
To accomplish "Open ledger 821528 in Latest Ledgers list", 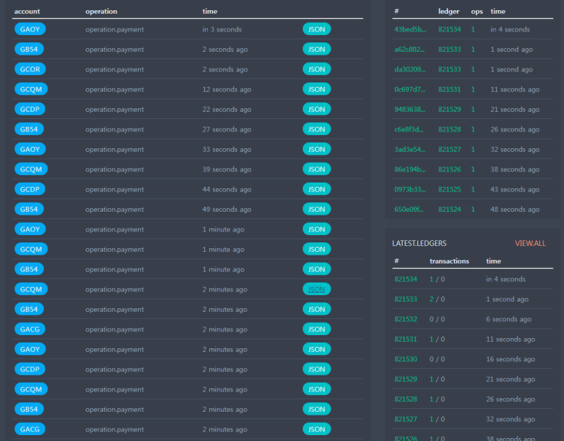I will 406,399.
